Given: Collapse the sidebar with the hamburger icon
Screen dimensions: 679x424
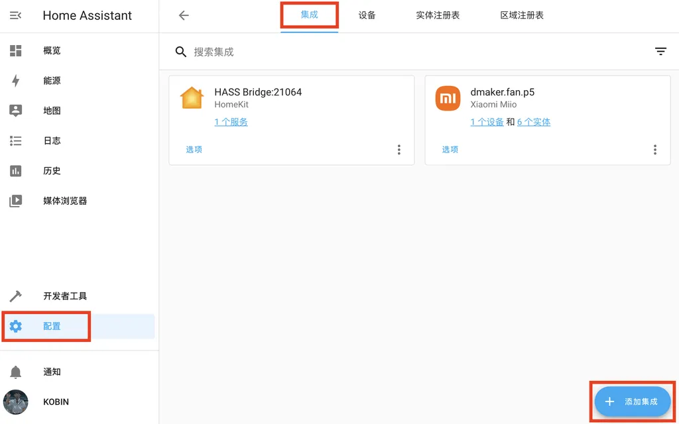Looking at the screenshot, I should coord(16,15).
